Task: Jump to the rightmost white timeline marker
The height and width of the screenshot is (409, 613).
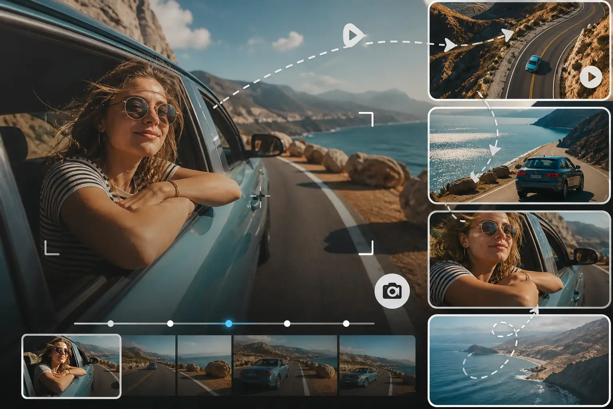Action: pos(346,324)
